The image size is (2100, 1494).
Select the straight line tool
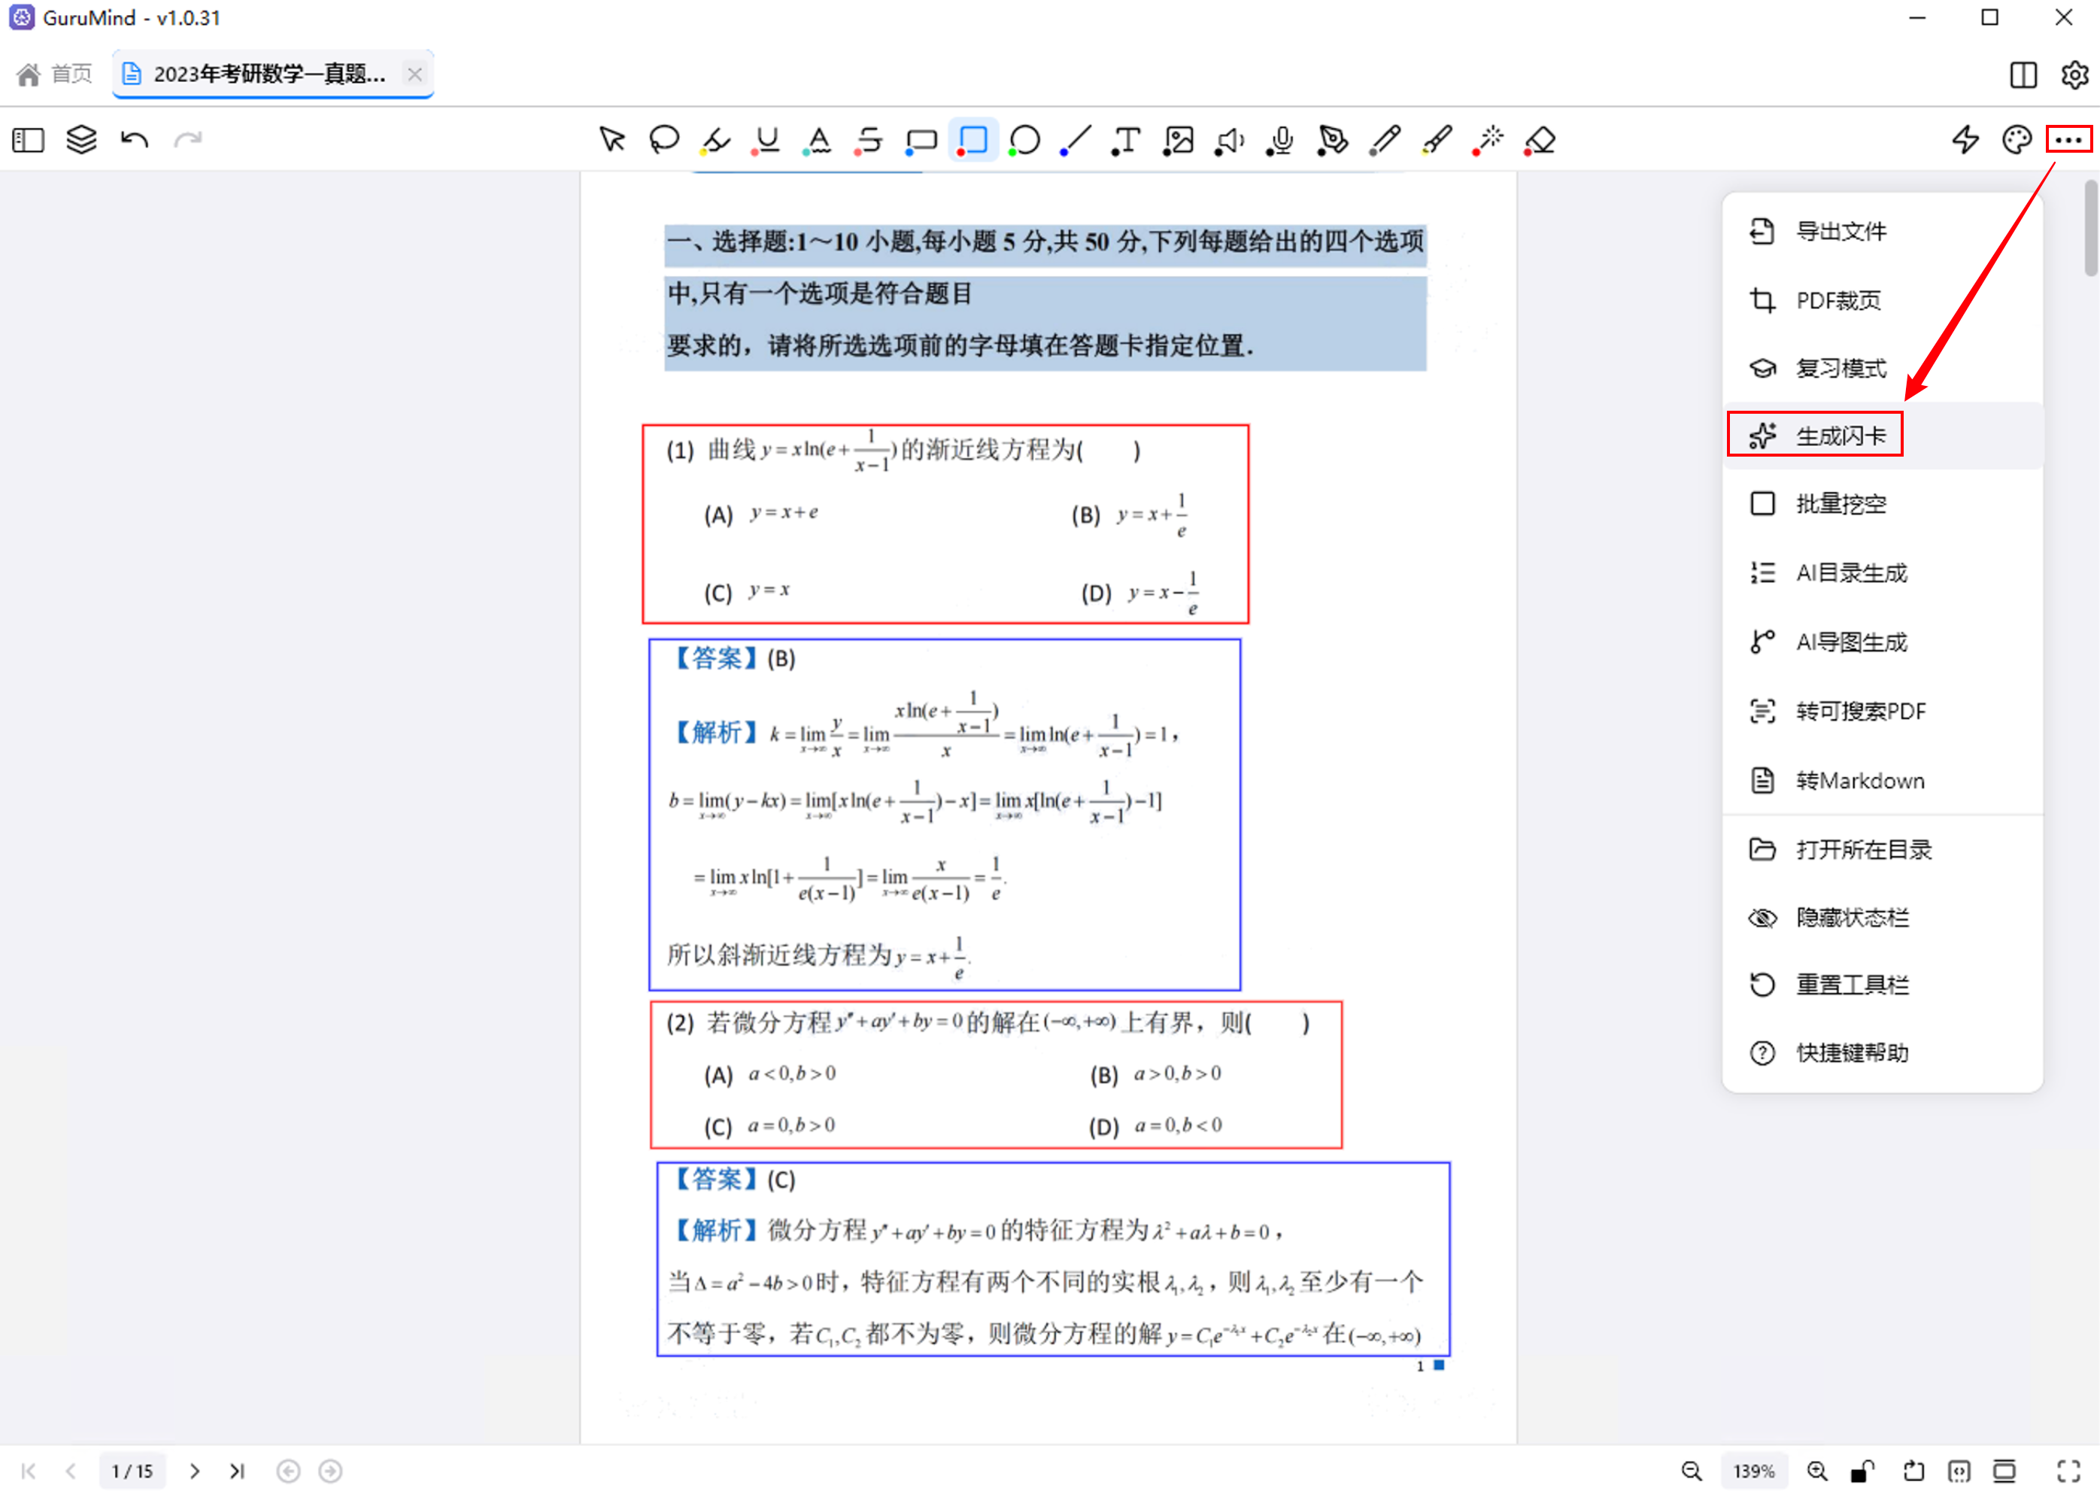[x=1076, y=140]
